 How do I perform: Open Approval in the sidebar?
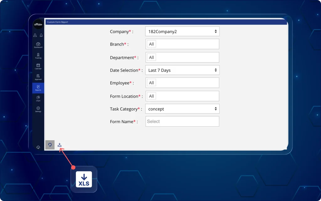[38, 77]
